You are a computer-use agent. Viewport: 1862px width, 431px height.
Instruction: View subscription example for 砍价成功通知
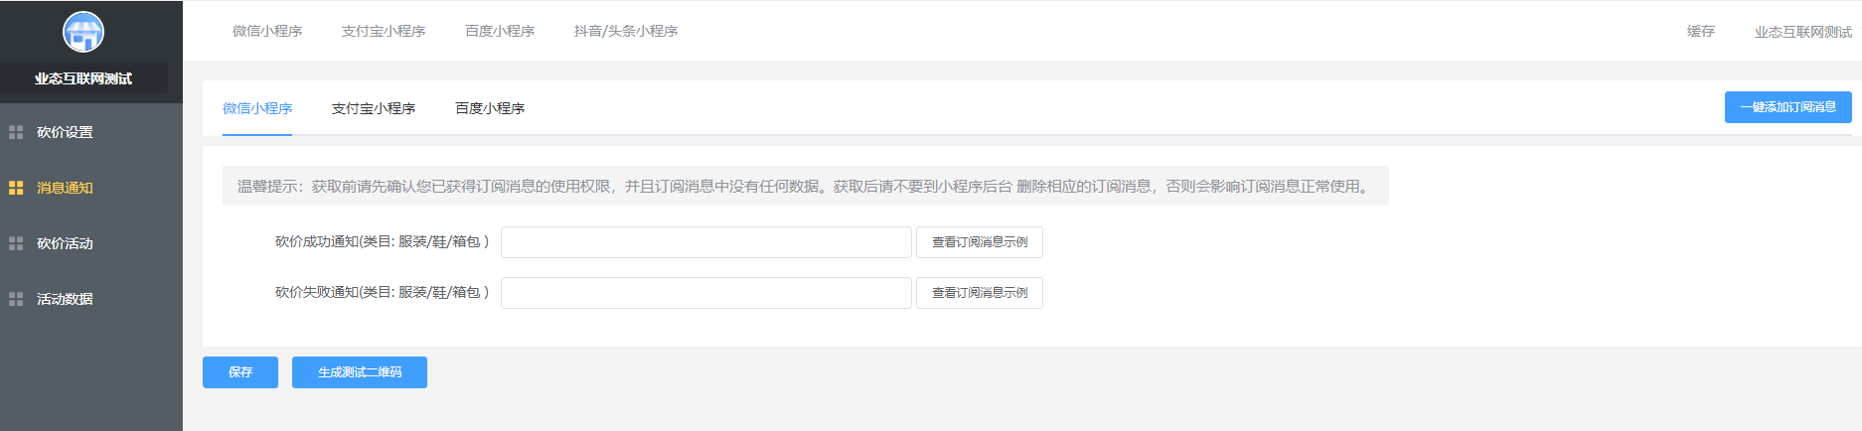click(x=980, y=242)
